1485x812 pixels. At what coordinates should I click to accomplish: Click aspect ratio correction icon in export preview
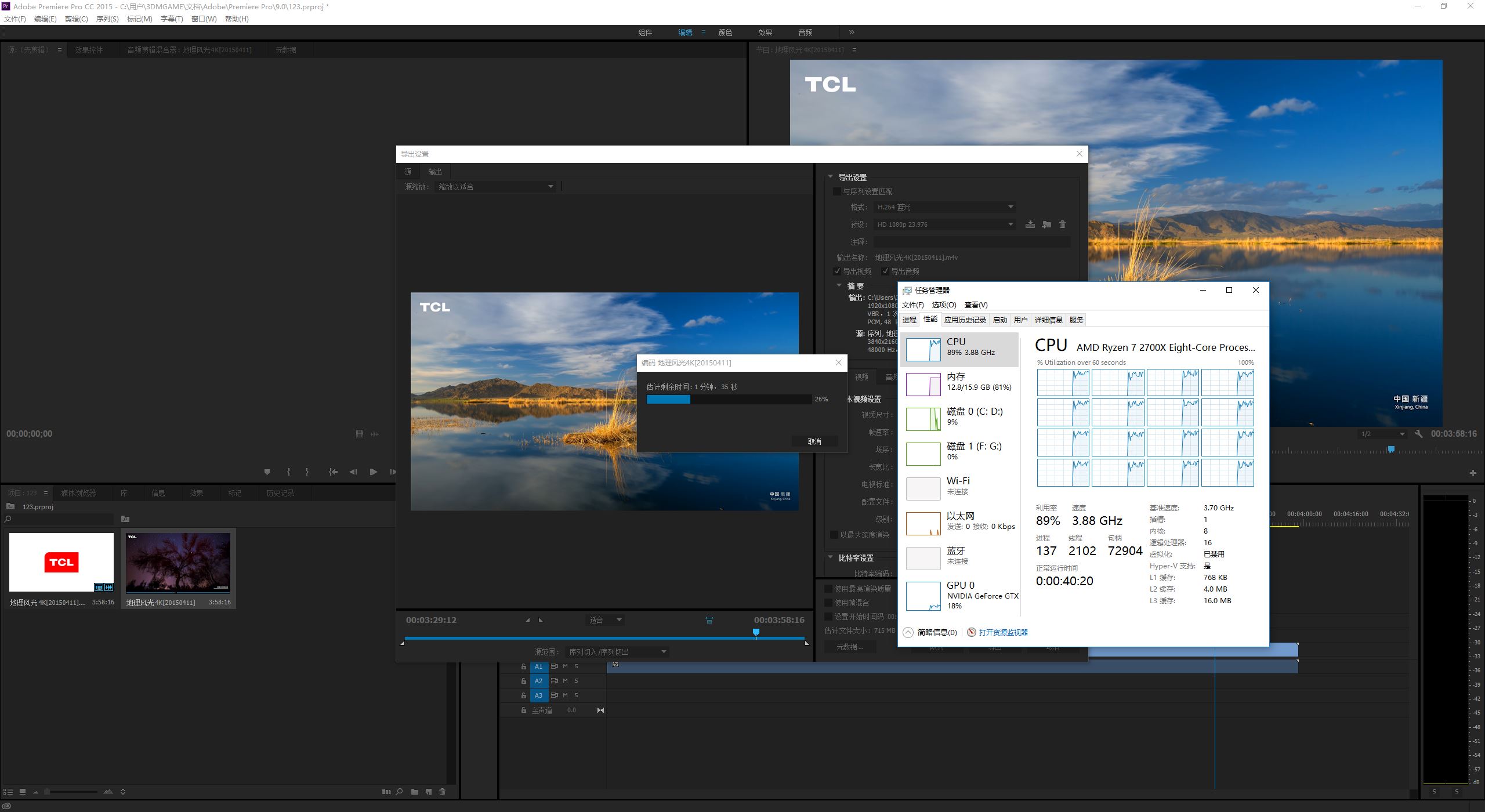(709, 620)
